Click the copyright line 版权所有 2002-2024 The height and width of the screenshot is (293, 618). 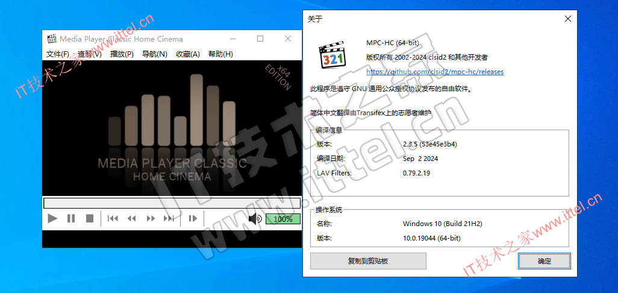click(x=427, y=57)
